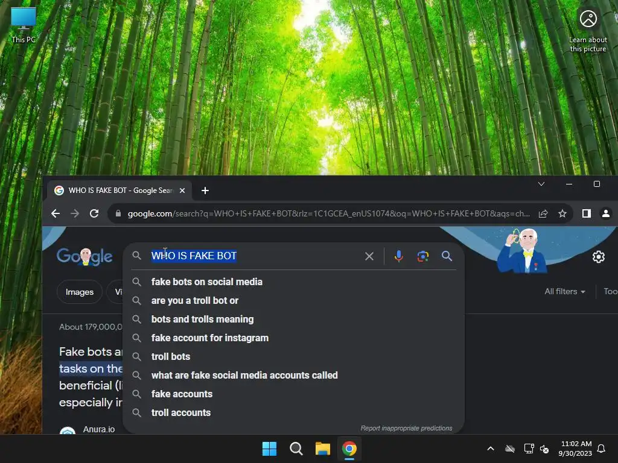Click the padlock site info icon
Viewport: 618px width, 463px height.
pyautogui.click(x=118, y=213)
